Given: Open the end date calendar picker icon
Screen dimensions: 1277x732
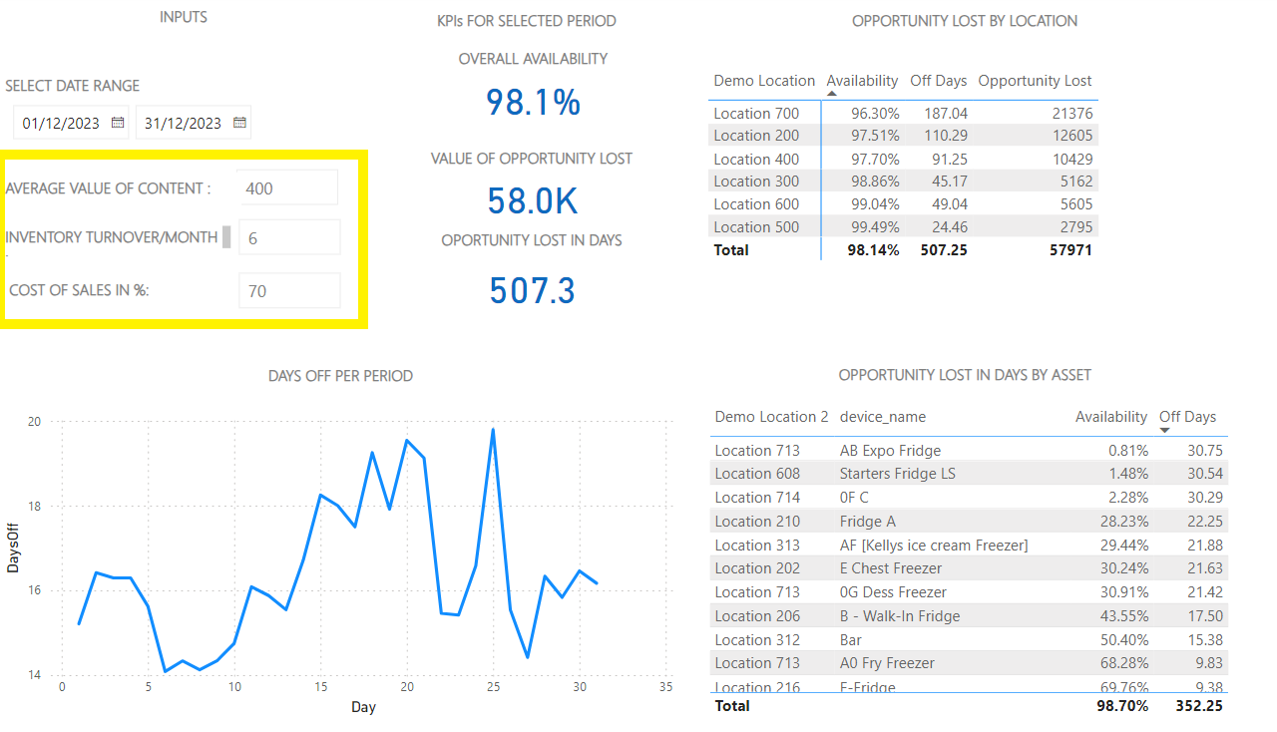Looking at the screenshot, I should pyautogui.click(x=239, y=123).
